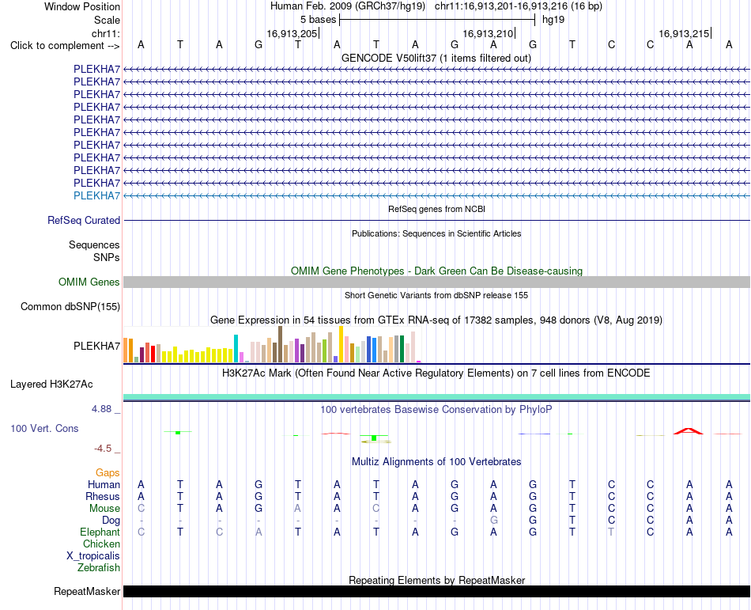The width and height of the screenshot is (751, 610).
Task: Click the 'Human' species label
Action: [104, 484]
